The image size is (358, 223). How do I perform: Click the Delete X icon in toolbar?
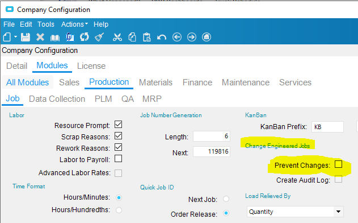pyautogui.click(x=40, y=37)
